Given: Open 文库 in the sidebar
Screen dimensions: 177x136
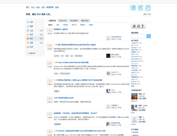Looking at the screenshot, I should [31, 47].
